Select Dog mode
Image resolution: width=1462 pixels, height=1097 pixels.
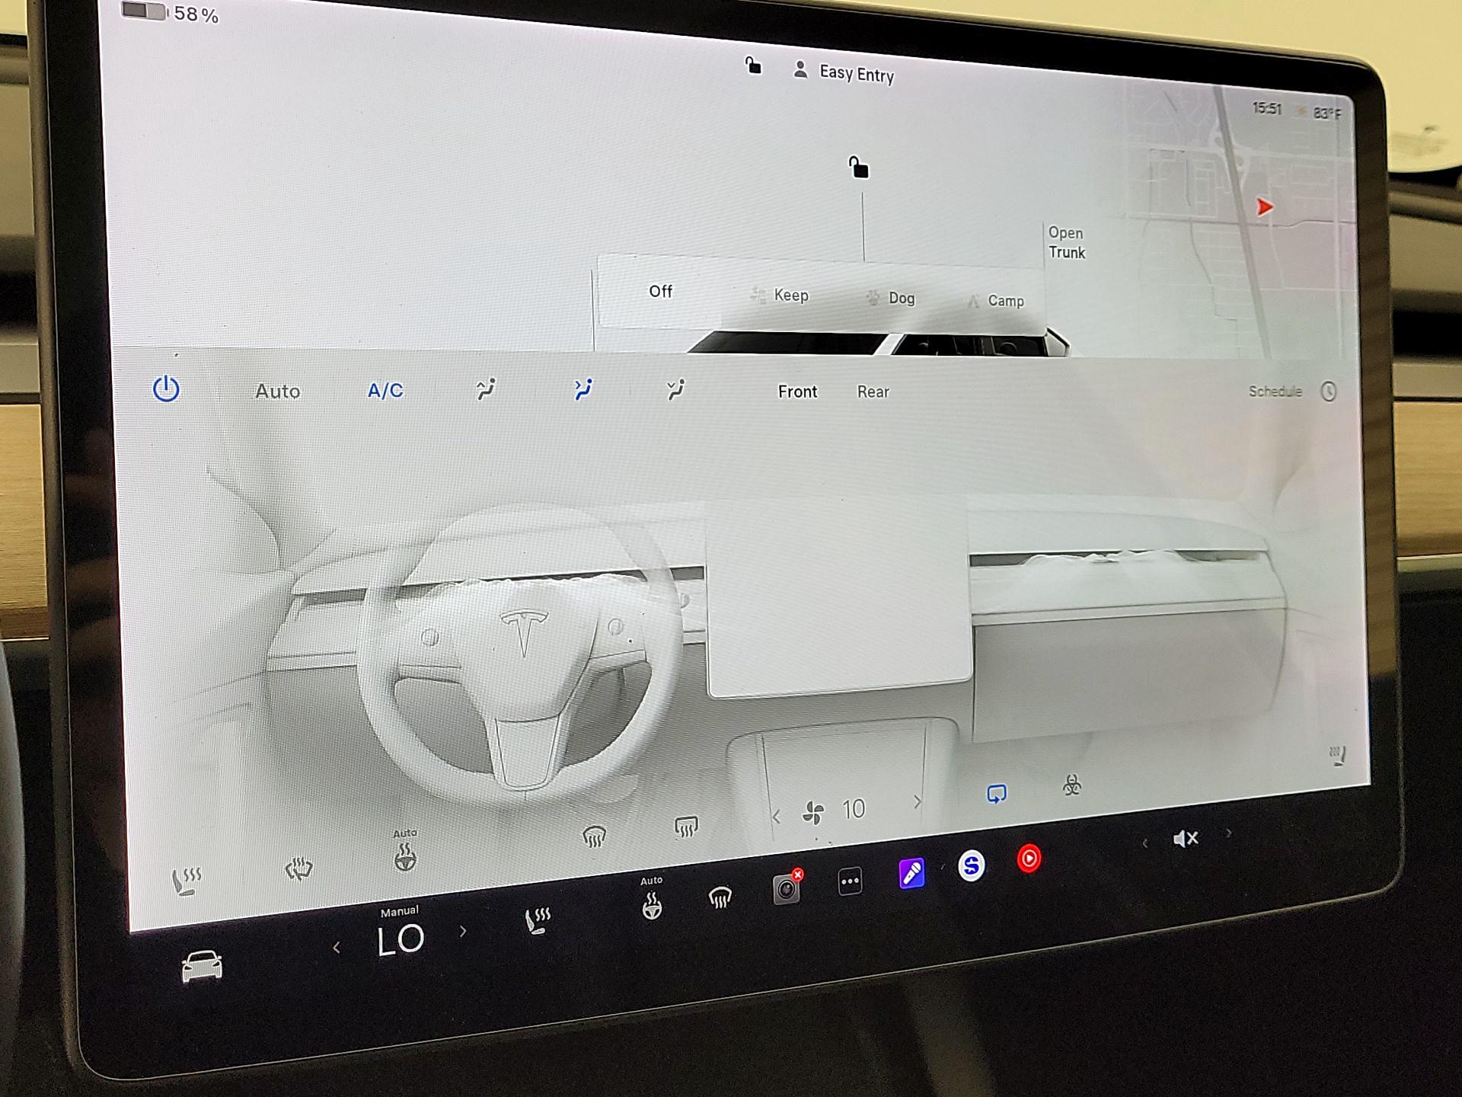891,298
